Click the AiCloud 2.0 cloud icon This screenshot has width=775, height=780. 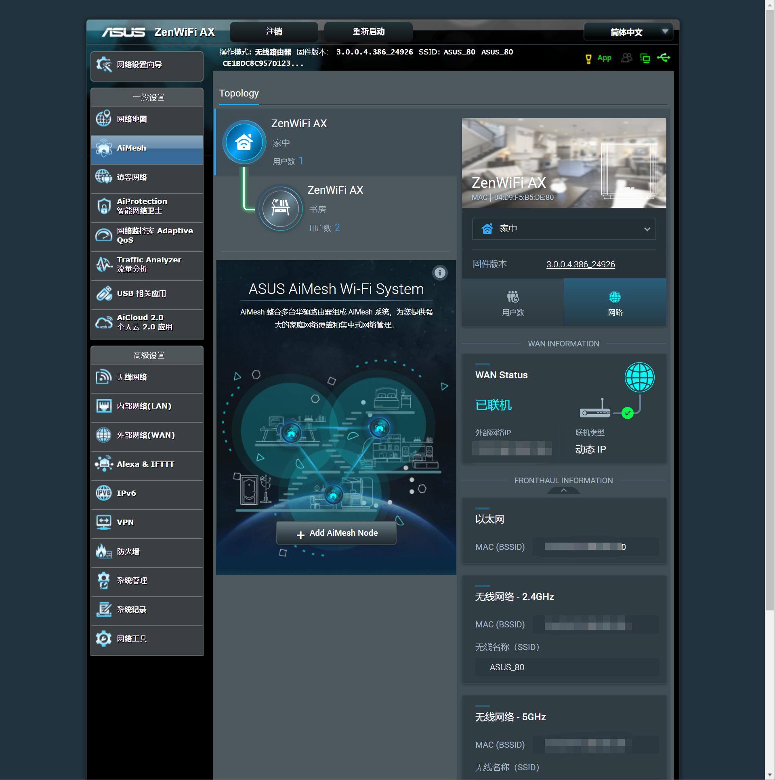(104, 323)
